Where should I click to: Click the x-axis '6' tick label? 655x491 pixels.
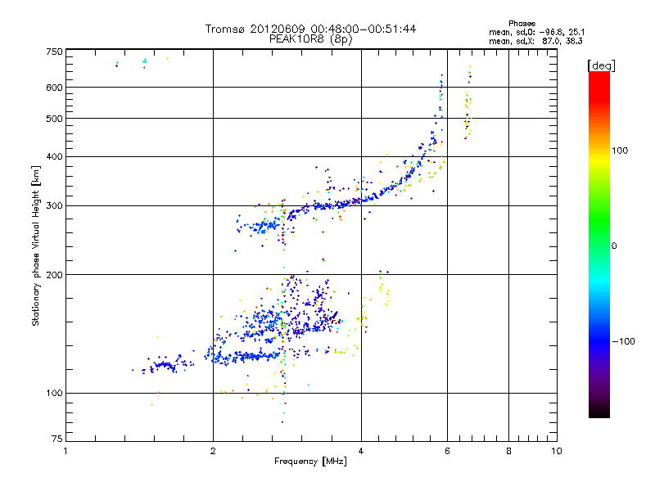point(447,451)
